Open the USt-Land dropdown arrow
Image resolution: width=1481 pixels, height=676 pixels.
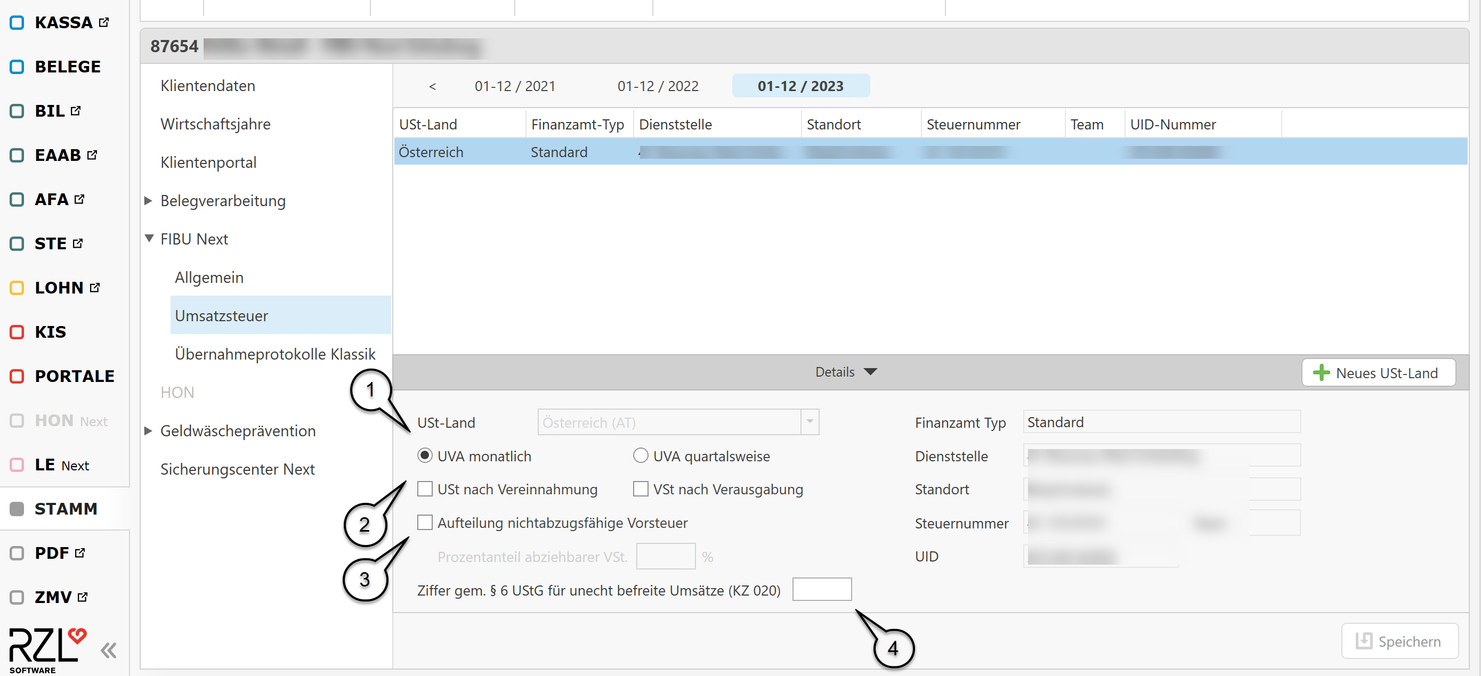tap(810, 422)
